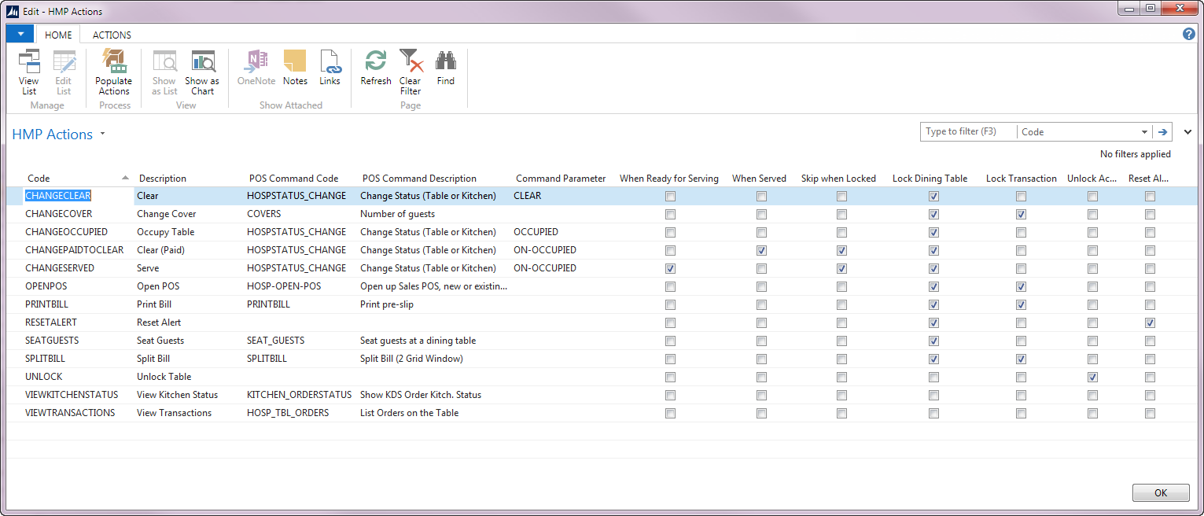Switch to the ACTIONS ribbon tab
The width and height of the screenshot is (1204, 516).
112,35
